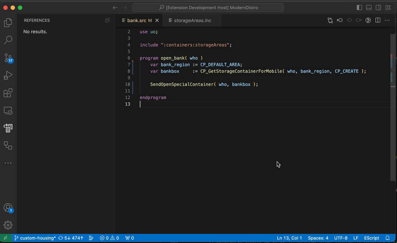Open Run and Debug view
397x243 pixels.
coord(8,75)
